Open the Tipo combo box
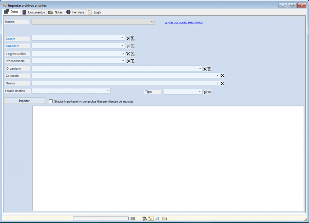 coord(199,92)
